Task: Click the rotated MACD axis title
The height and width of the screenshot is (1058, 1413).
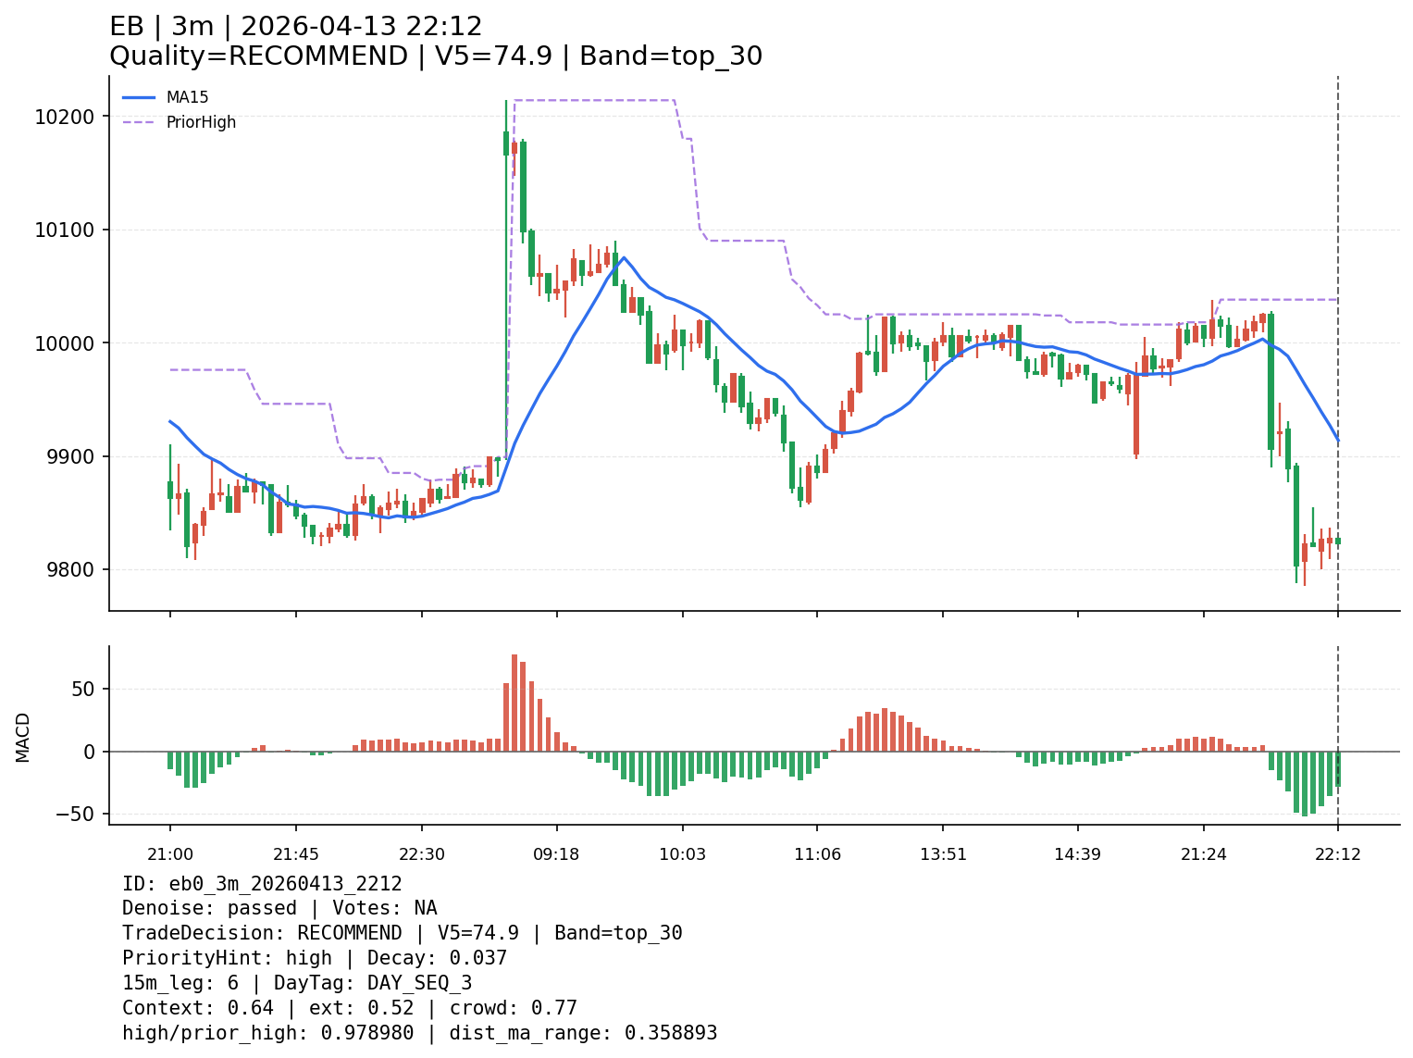Action: point(23,737)
